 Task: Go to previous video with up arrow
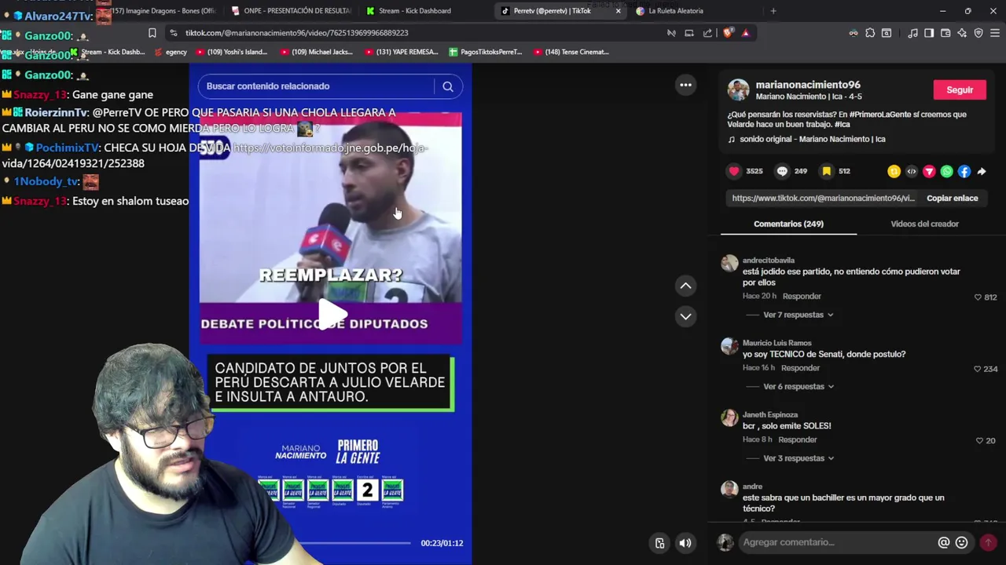click(x=685, y=286)
